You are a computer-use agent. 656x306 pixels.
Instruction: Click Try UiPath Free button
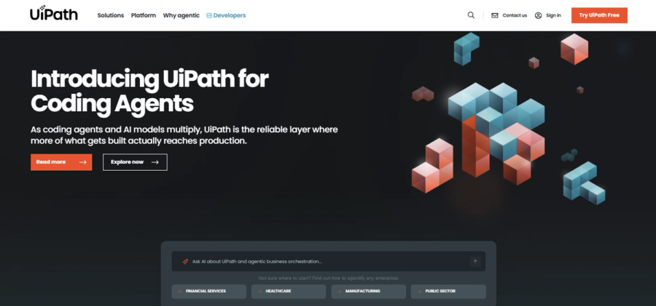(599, 15)
